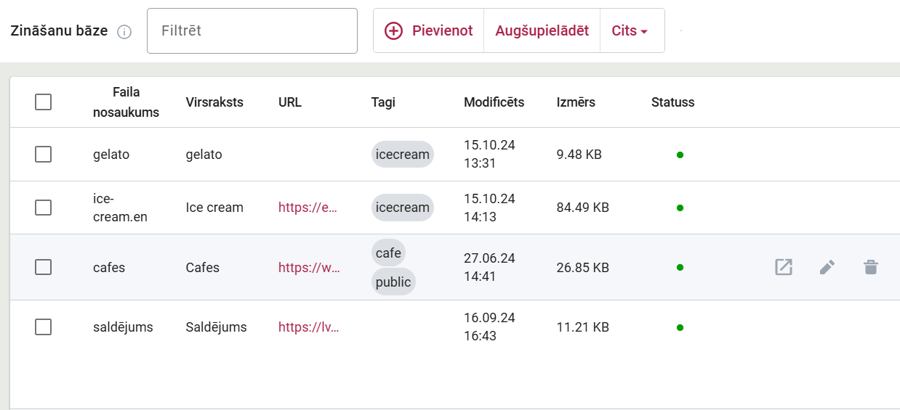Select the saldējums row checkbox
The image size is (900, 410).
pyautogui.click(x=44, y=327)
